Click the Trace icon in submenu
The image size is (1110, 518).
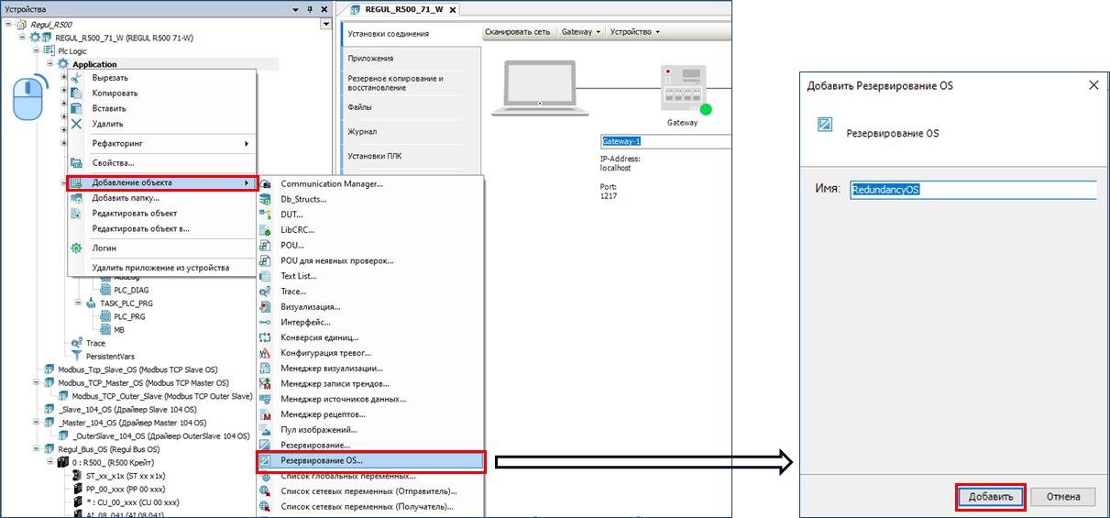tap(266, 292)
